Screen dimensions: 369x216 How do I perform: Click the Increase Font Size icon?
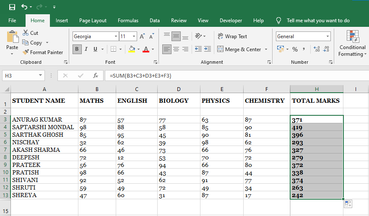[142, 36]
